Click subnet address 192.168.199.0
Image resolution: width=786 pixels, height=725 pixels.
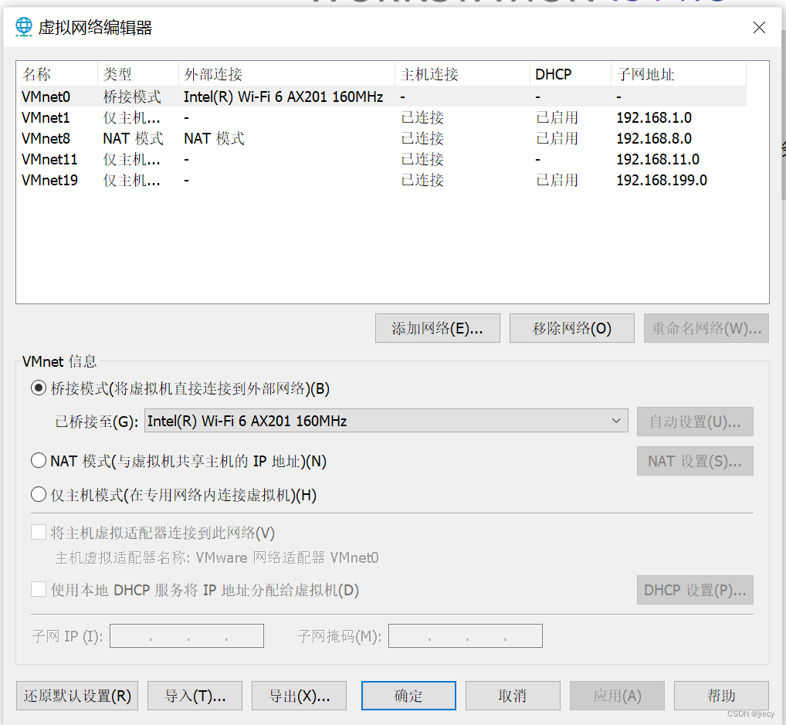coord(662,180)
